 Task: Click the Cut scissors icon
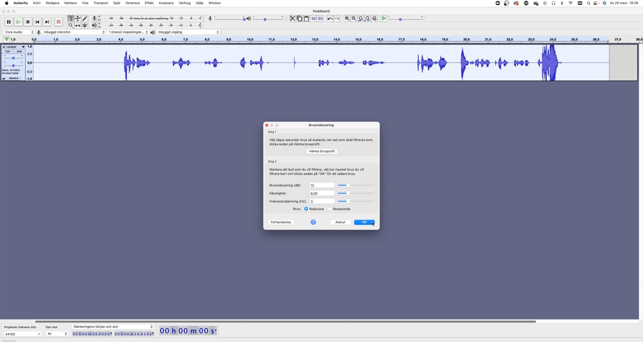pos(292,18)
